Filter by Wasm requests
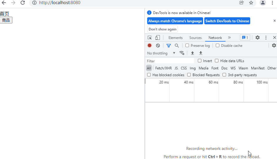This screenshot has height=159, width=277. [243, 68]
